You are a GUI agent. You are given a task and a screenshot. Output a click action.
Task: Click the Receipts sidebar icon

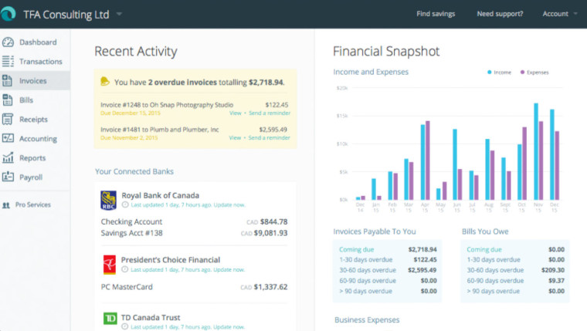(x=8, y=120)
